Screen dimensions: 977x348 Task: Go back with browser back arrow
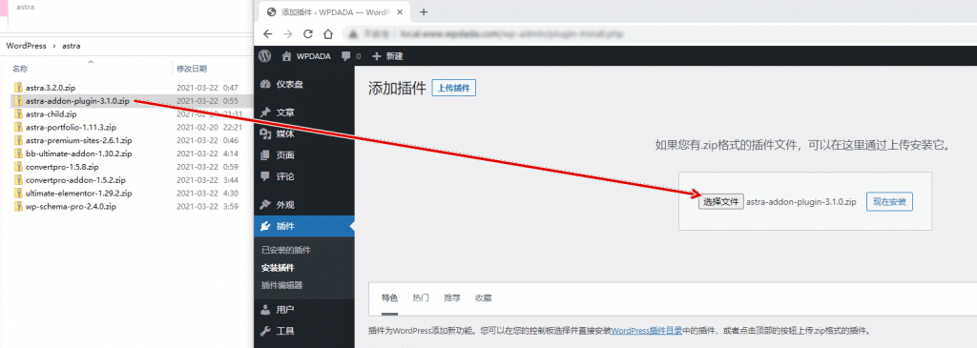[x=268, y=34]
